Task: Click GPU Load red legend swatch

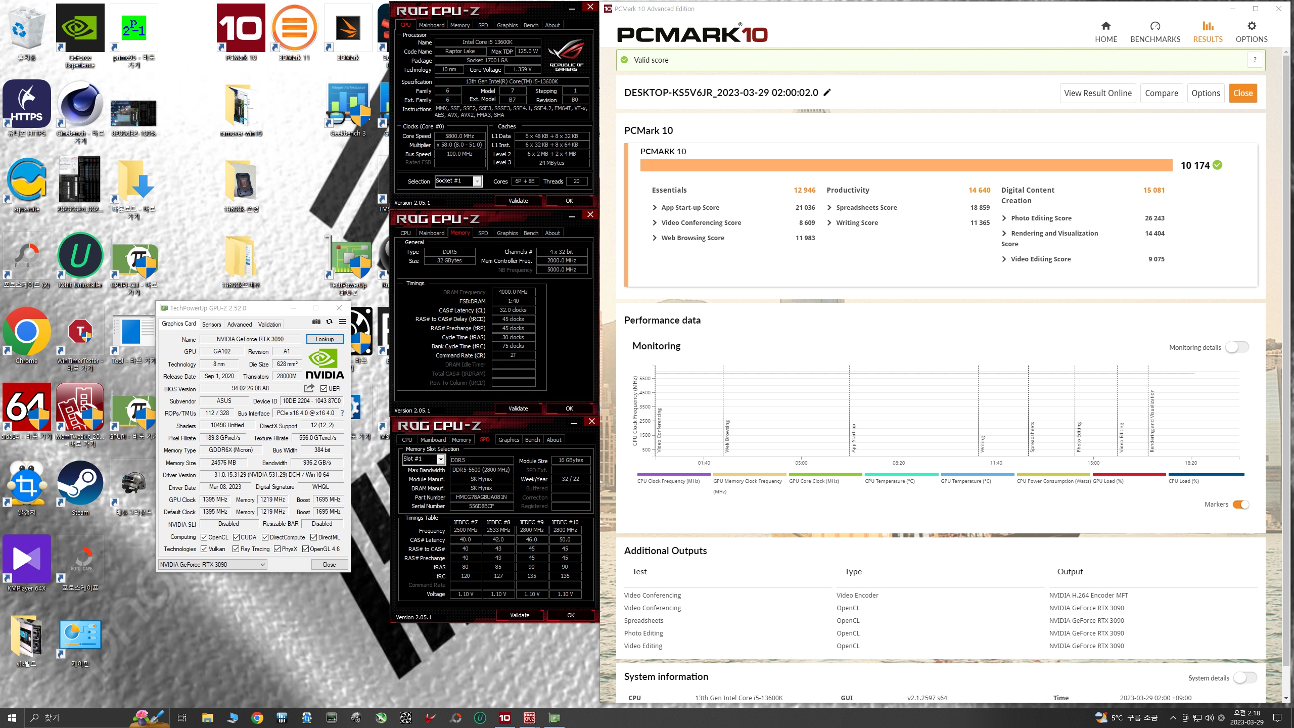Action: click(x=1129, y=474)
